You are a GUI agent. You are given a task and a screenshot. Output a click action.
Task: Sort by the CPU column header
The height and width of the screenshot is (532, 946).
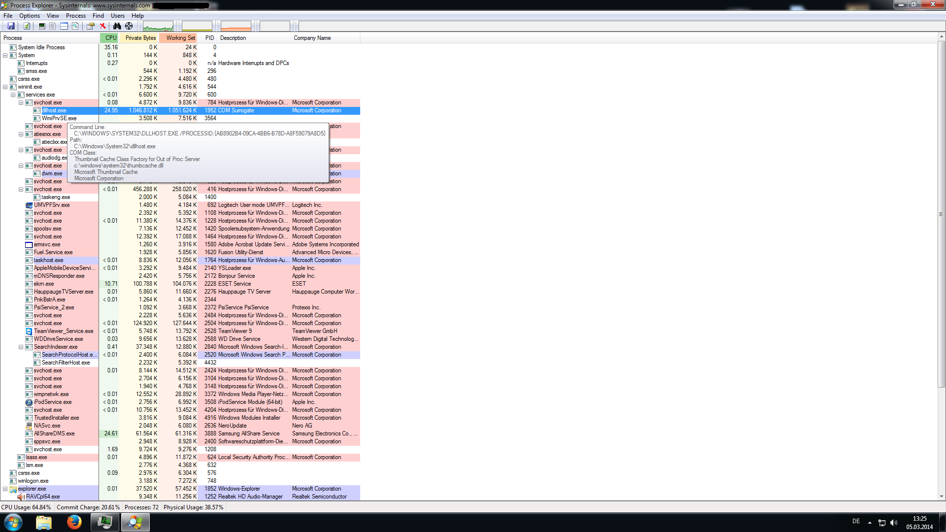coord(109,38)
